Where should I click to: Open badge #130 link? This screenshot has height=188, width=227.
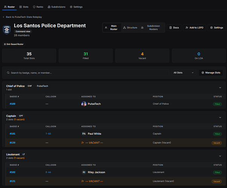(12, 143)
